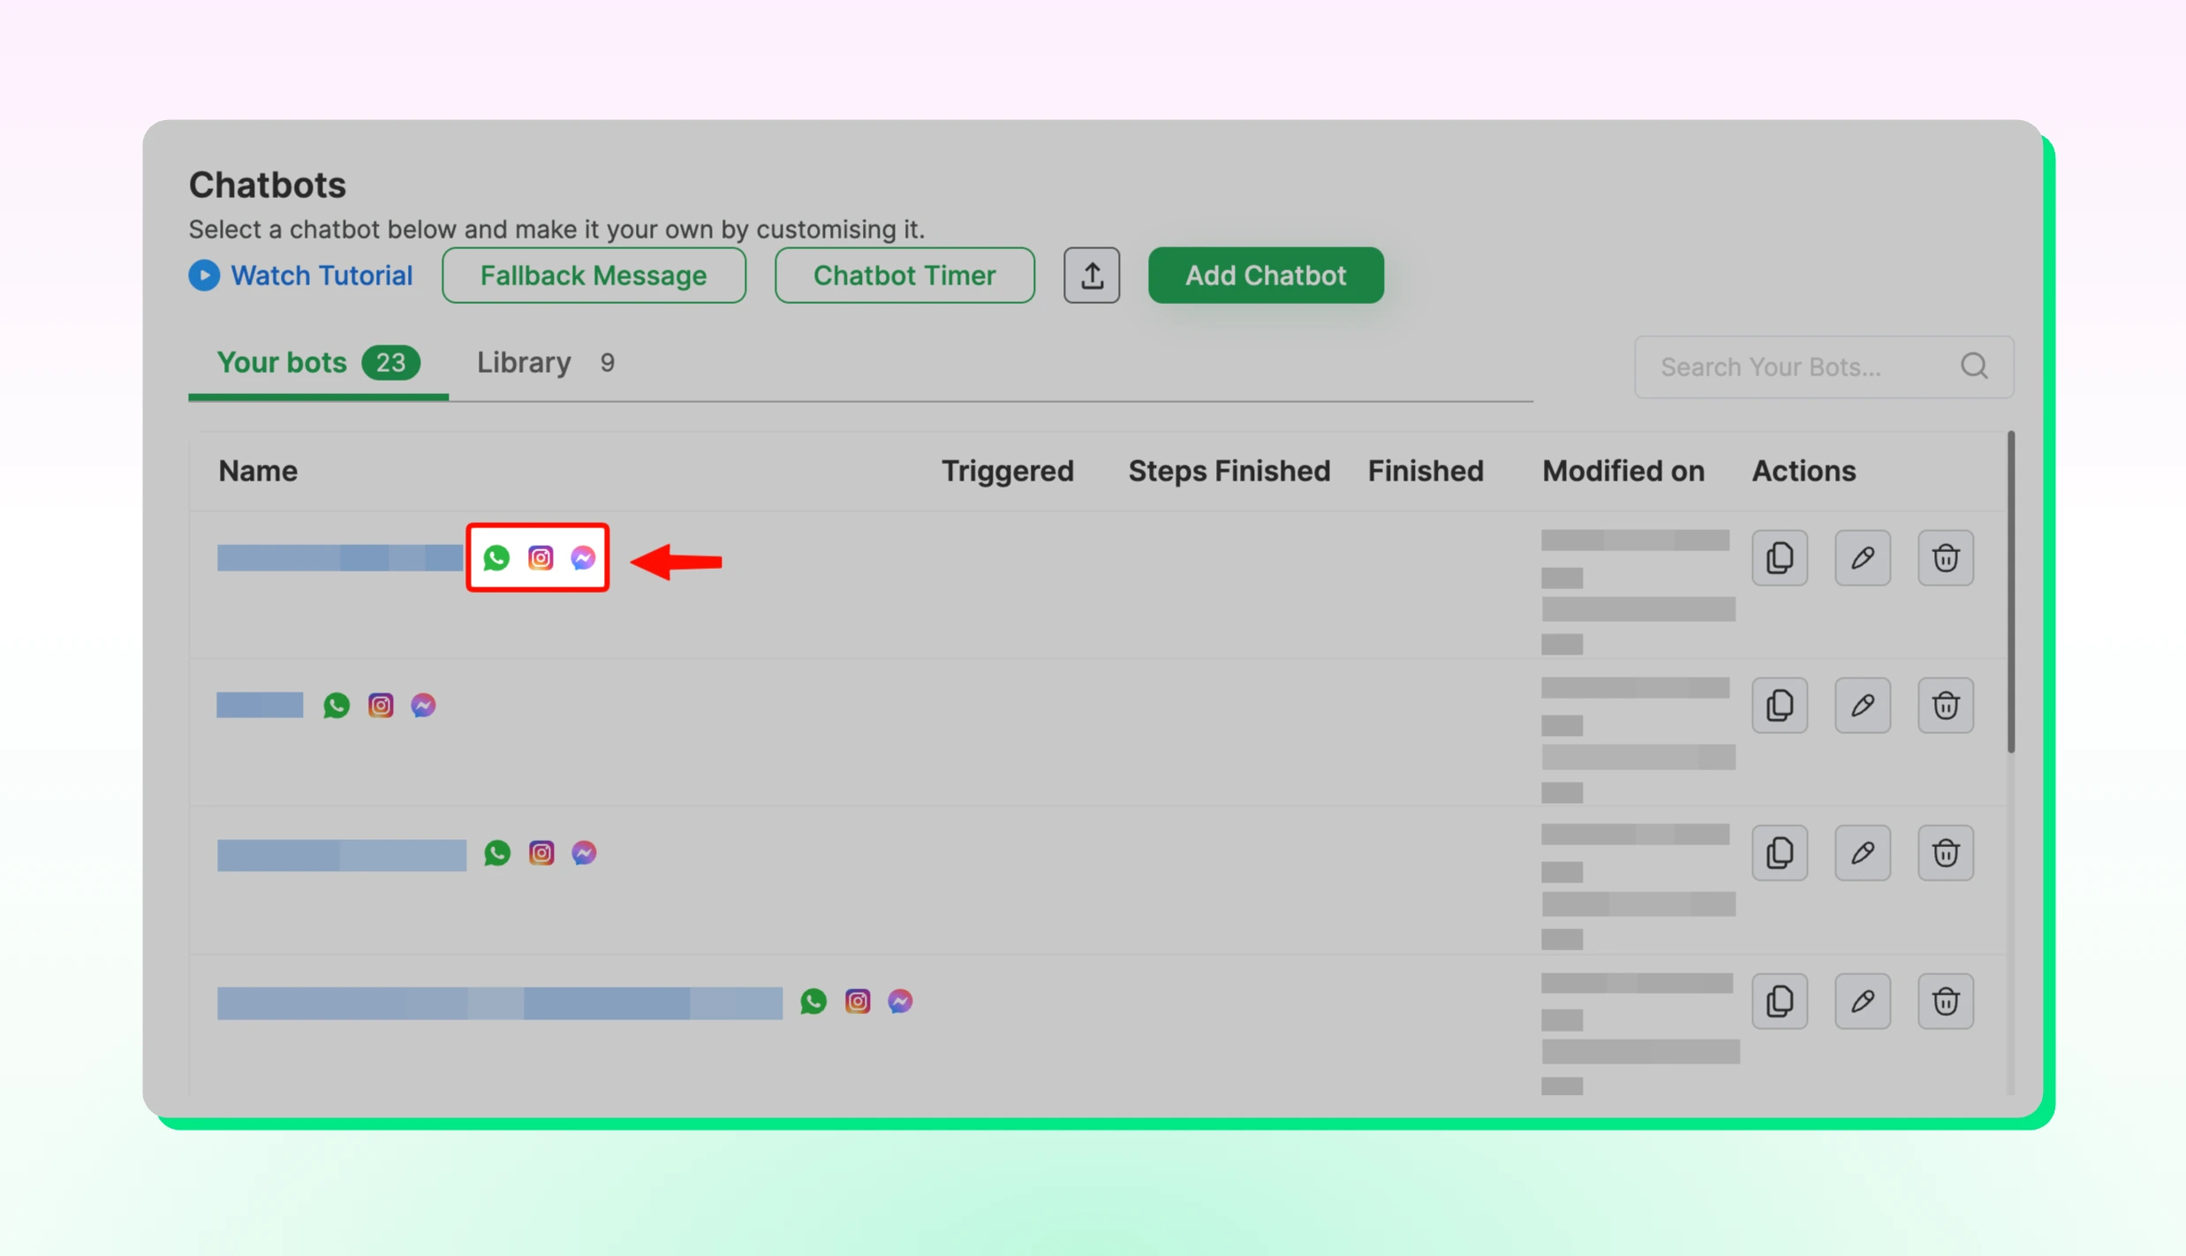Click the upload chatbot icon button
The image size is (2186, 1256).
pyautogui.click(x=1092, y=276)
